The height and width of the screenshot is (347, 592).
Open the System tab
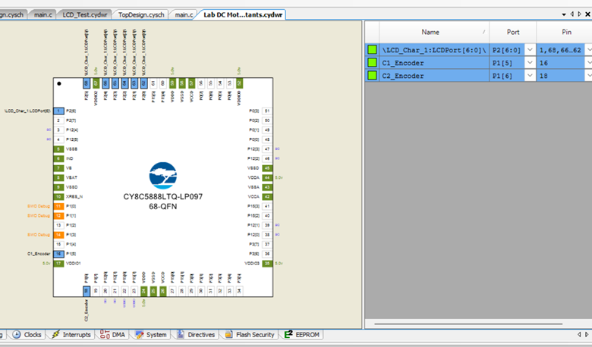tap(150, 335)
